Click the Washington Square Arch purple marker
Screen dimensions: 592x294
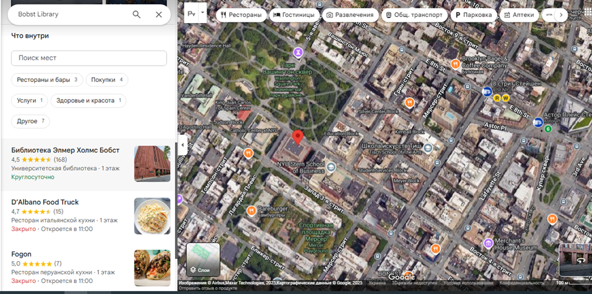[x=298, y=51]
